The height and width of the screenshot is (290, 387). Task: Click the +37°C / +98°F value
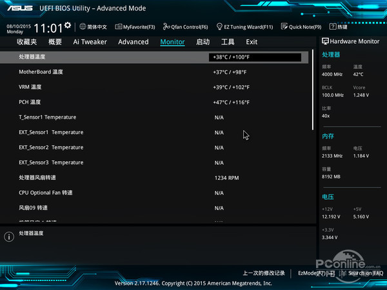click(x=230, y=72)
